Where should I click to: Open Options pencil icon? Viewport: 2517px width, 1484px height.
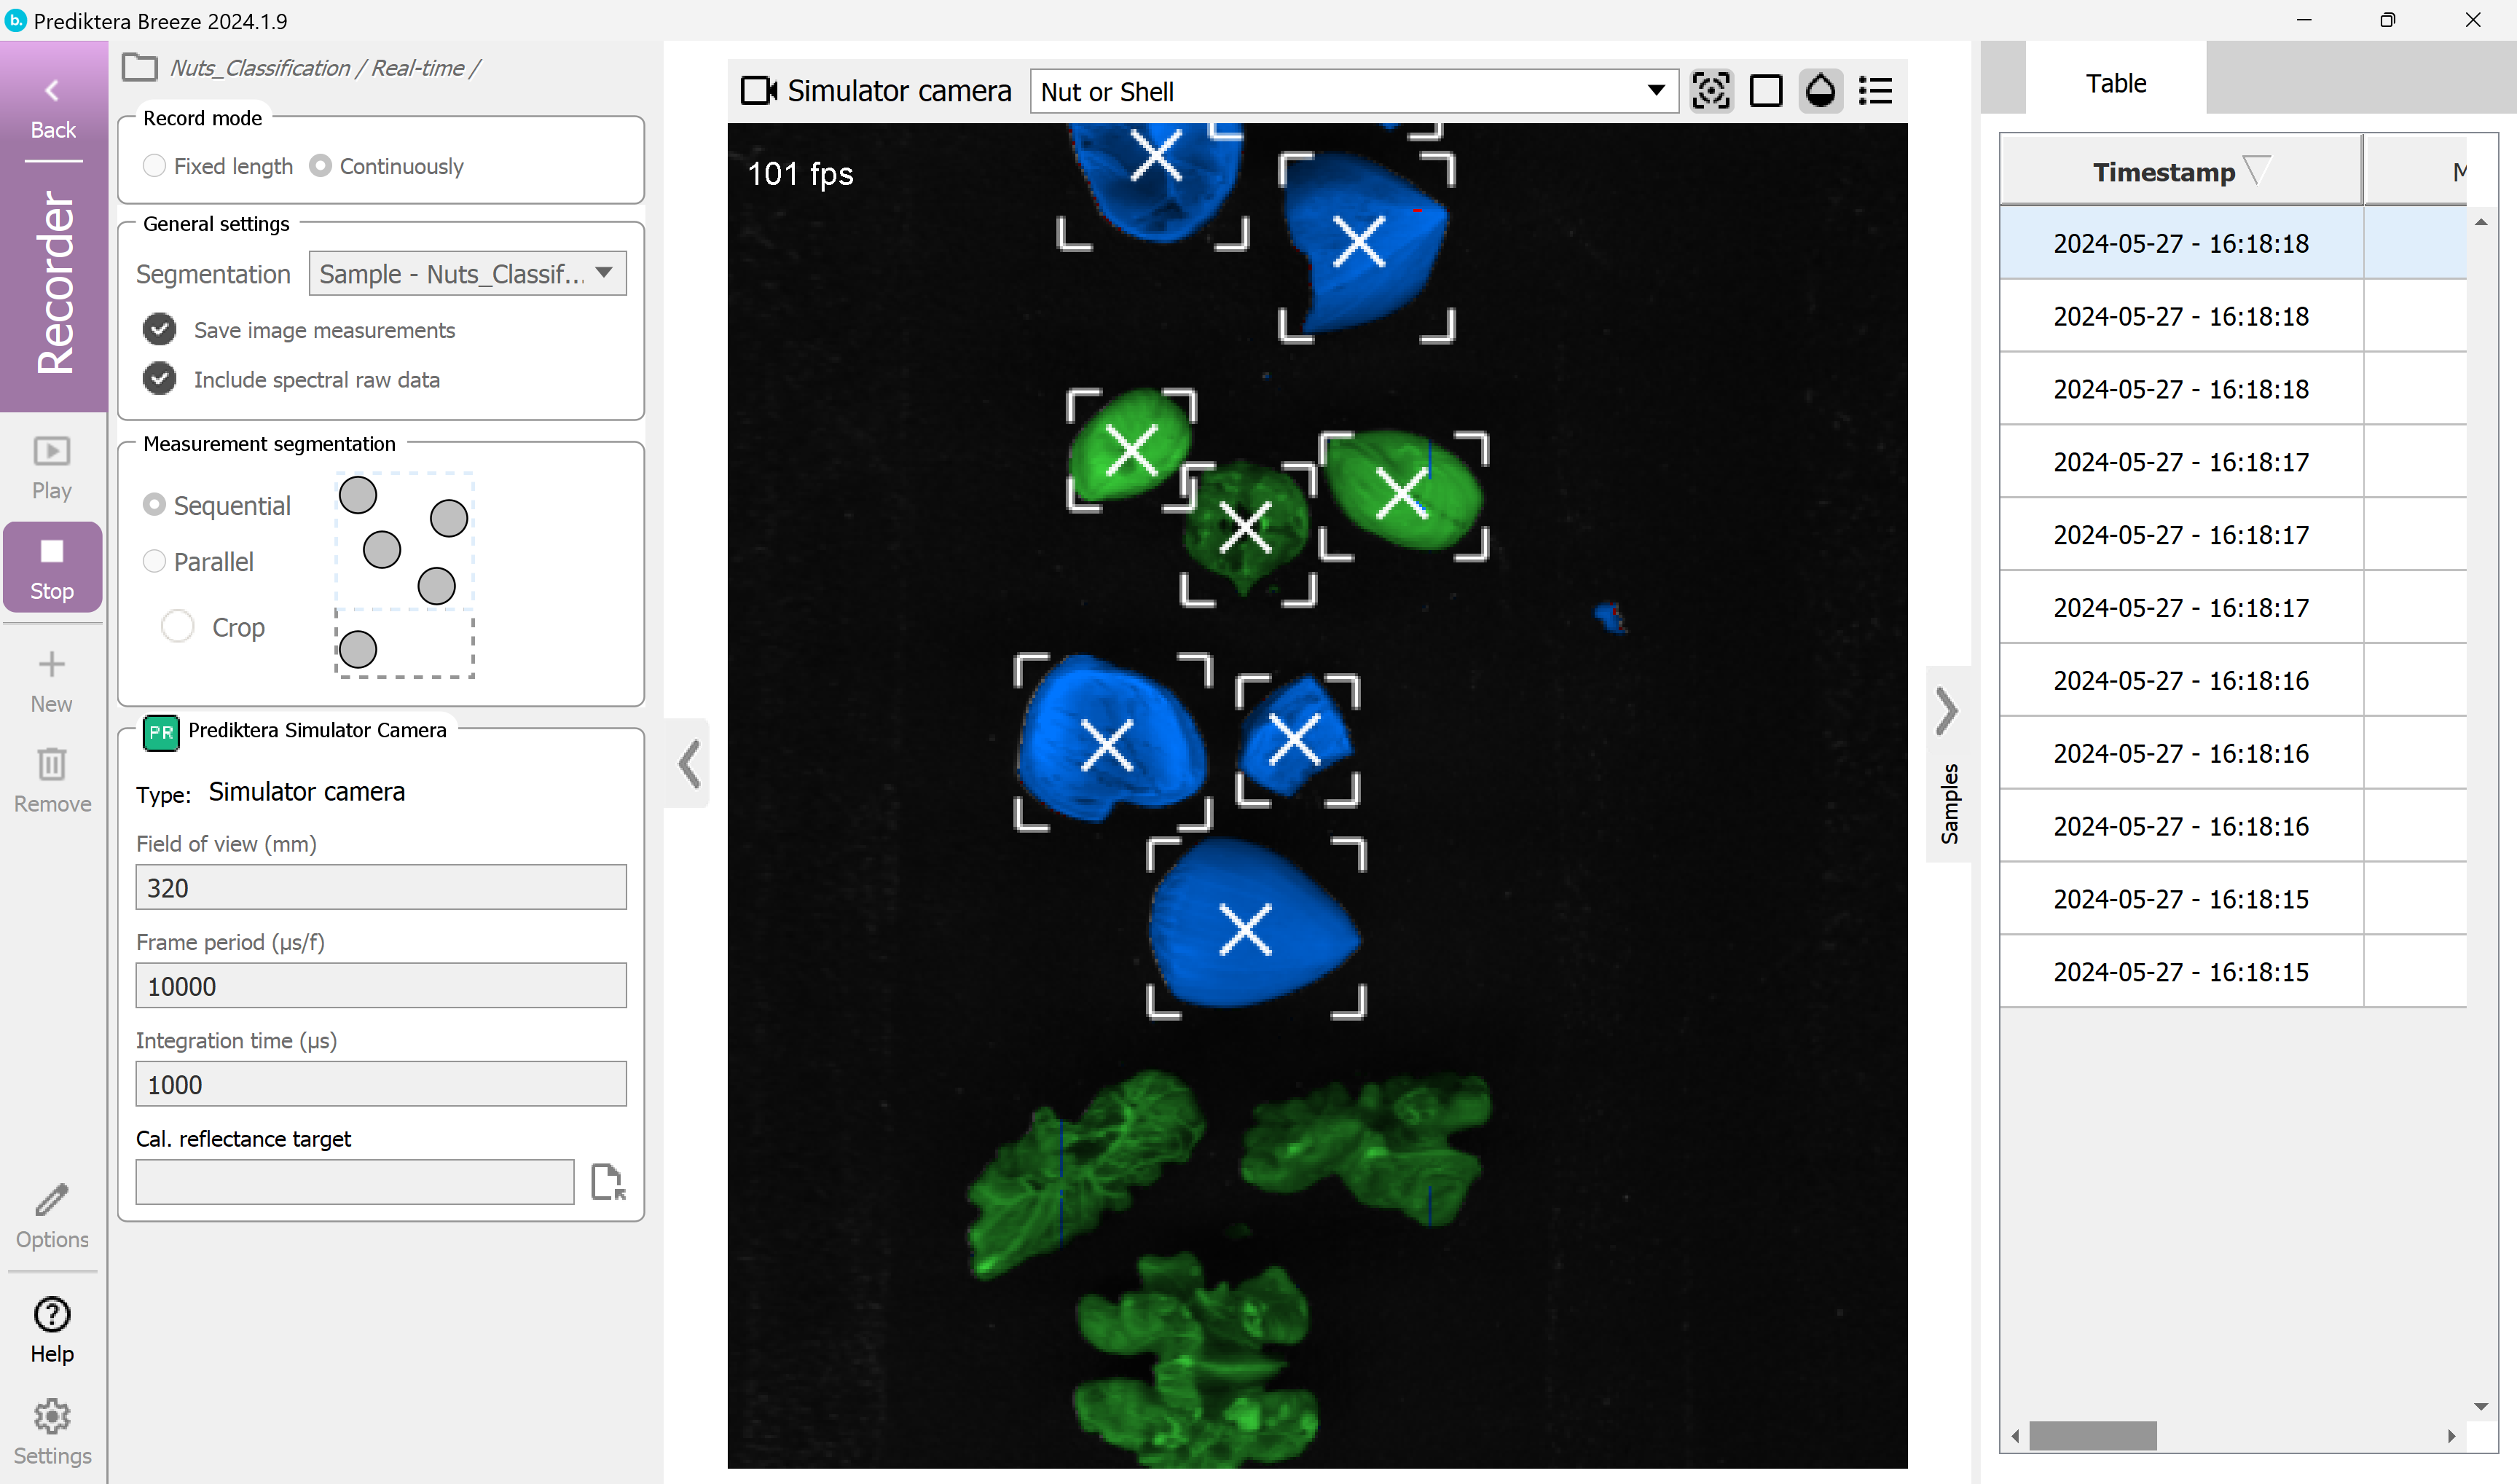(x=52, y=1200)
